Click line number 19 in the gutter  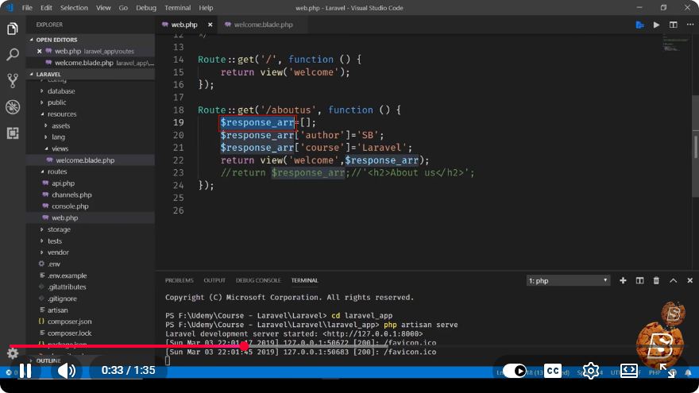pyautogui.click(x=178, y=122)
